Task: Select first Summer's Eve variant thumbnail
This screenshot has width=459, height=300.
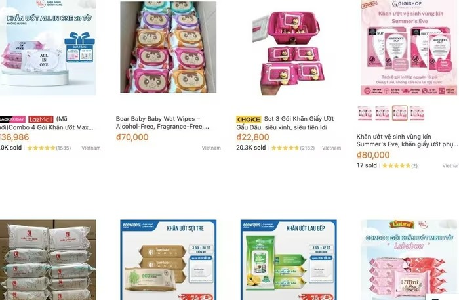Action: (365, 113)
